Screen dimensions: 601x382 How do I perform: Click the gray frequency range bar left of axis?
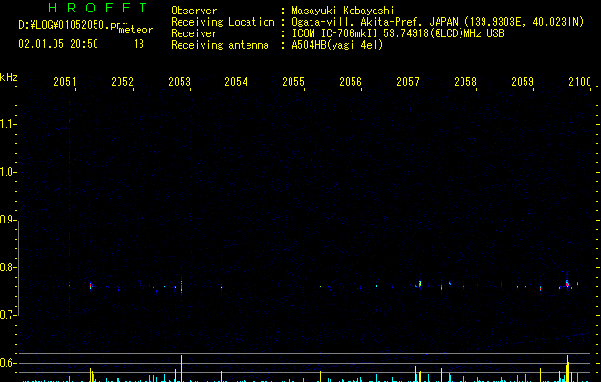click(18, 268)
